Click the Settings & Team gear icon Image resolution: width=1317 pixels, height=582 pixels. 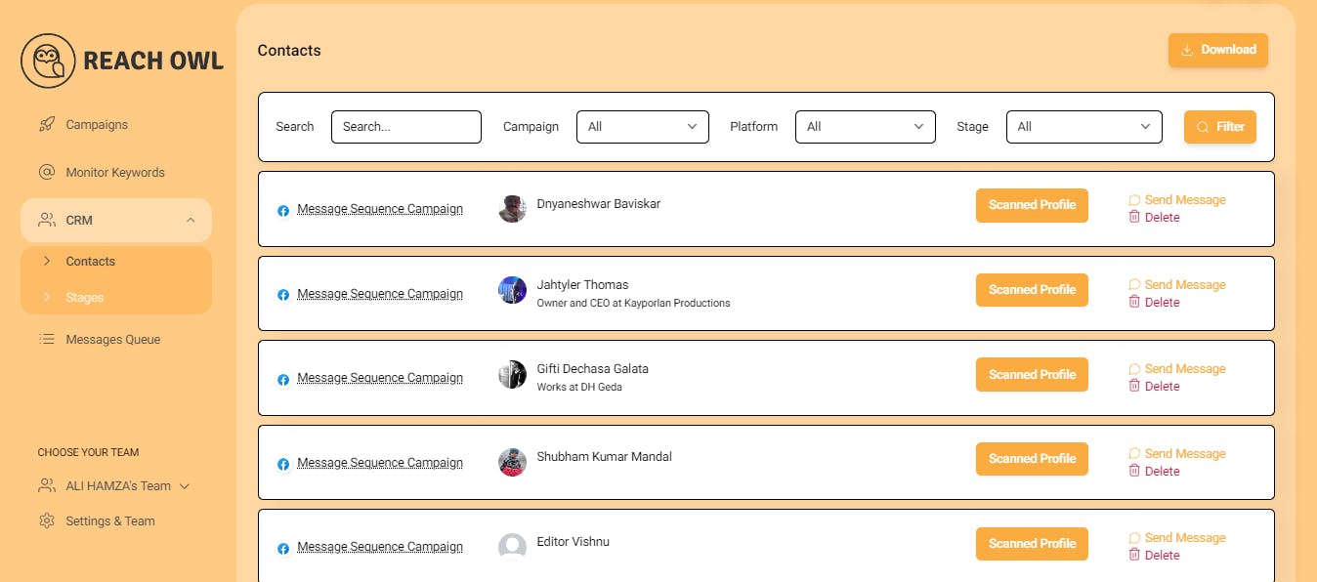46,520
